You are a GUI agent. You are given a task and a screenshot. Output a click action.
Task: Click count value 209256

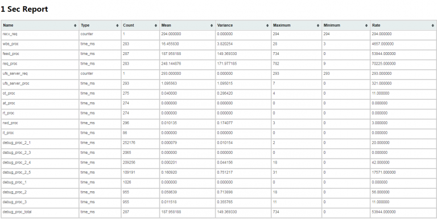point(129,162)
